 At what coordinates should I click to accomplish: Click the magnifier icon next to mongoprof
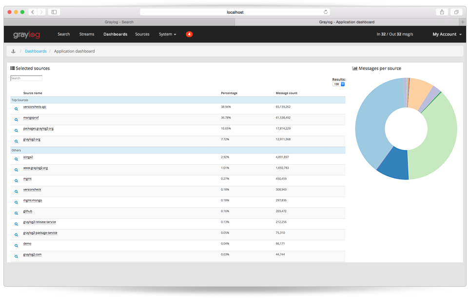pyautogui.click(x=16, y=119)
